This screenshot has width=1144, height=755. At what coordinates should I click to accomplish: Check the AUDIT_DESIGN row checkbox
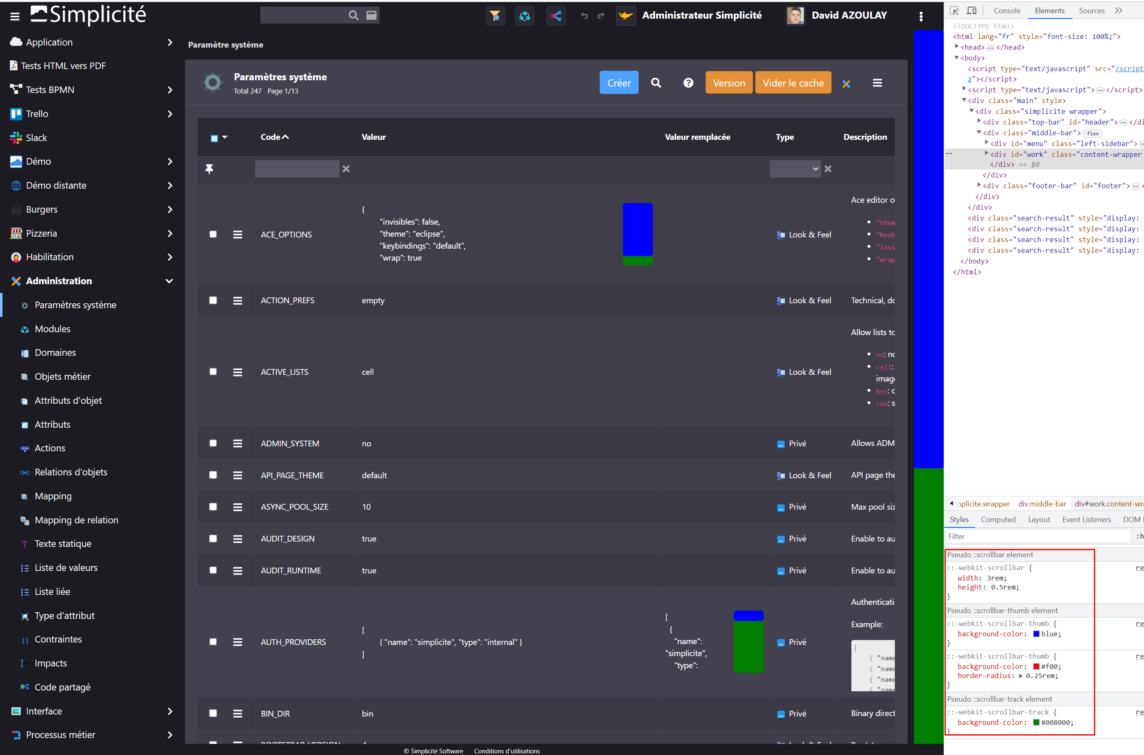click(213, 538)
